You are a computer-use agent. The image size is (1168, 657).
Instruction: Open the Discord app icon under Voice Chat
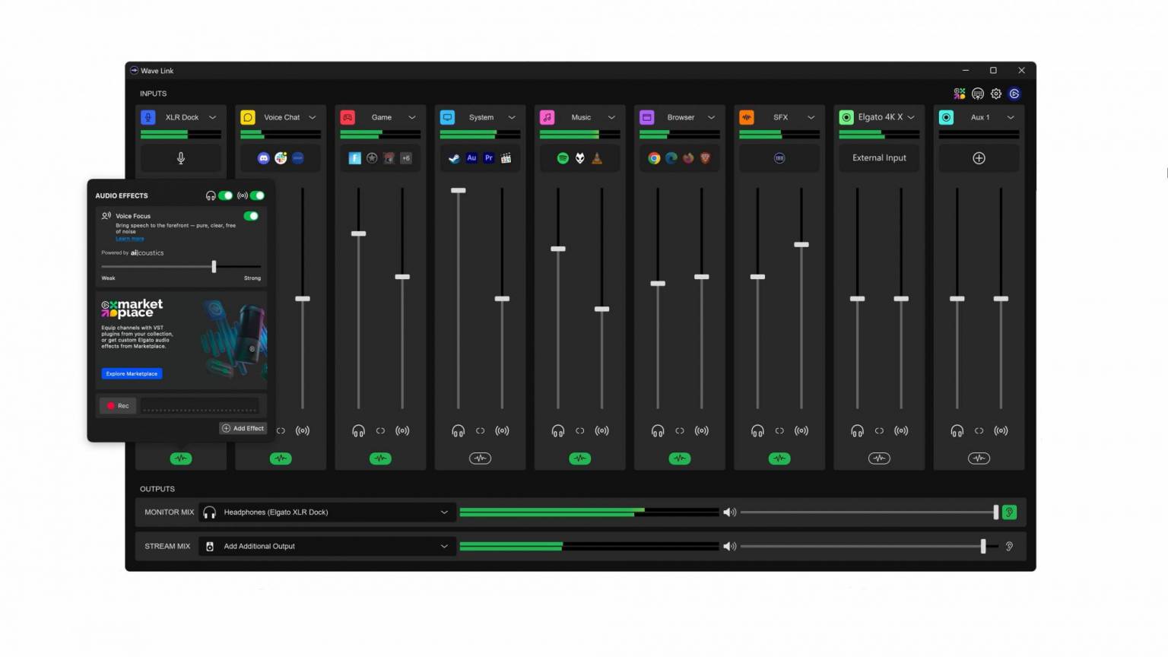tap(263, 157)
